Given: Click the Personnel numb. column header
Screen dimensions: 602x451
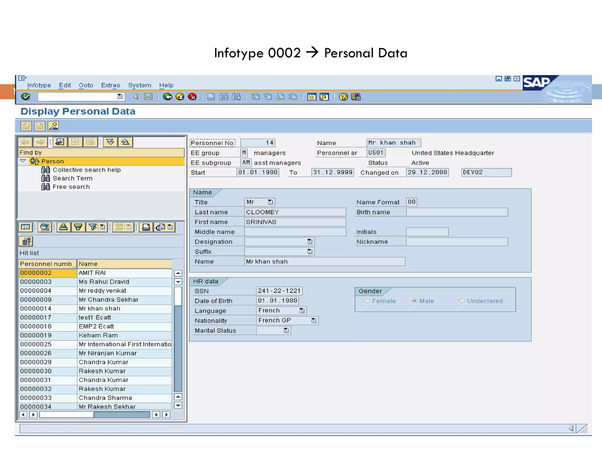Looking at the screenshot, I should [x=48, y=264].
